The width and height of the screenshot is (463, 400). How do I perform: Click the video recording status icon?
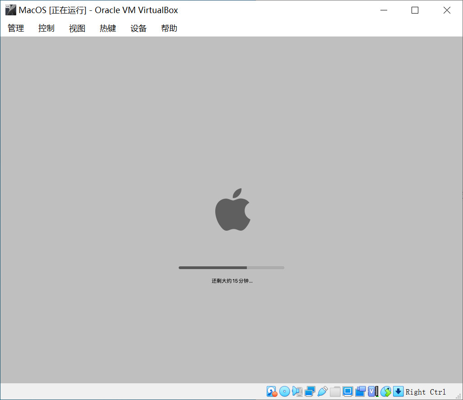coord(361,391)
